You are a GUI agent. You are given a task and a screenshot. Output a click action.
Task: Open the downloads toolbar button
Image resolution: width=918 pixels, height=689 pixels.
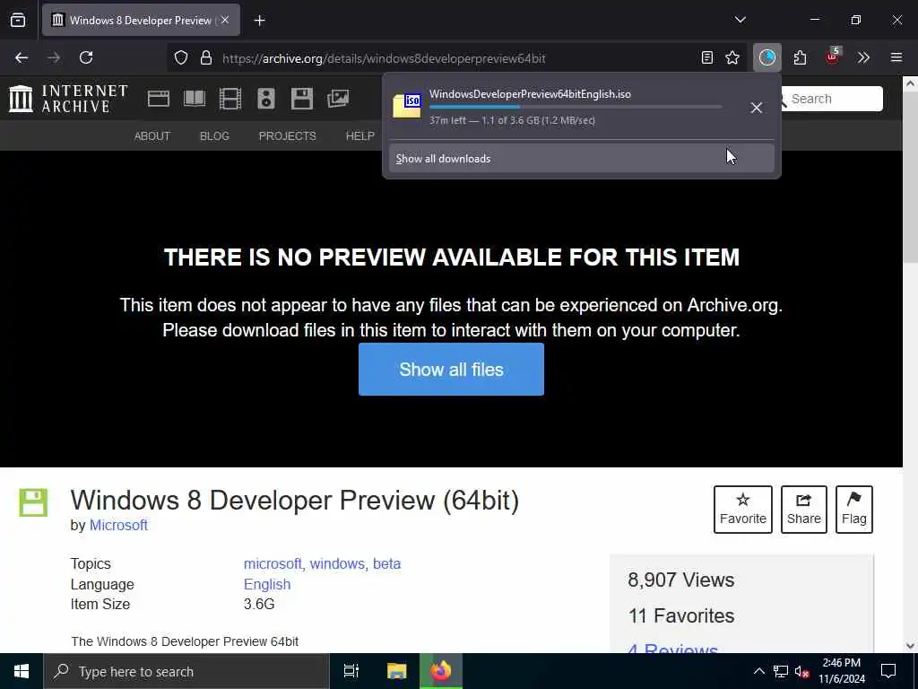[x=767, y=57]
